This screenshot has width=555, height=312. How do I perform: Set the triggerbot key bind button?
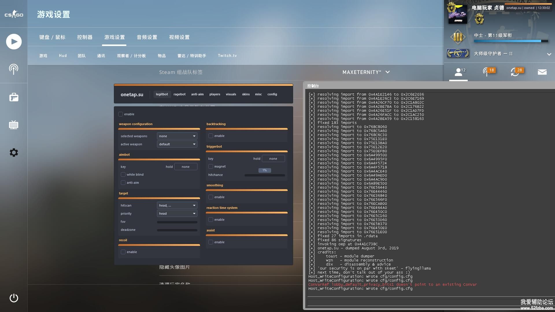273,159
